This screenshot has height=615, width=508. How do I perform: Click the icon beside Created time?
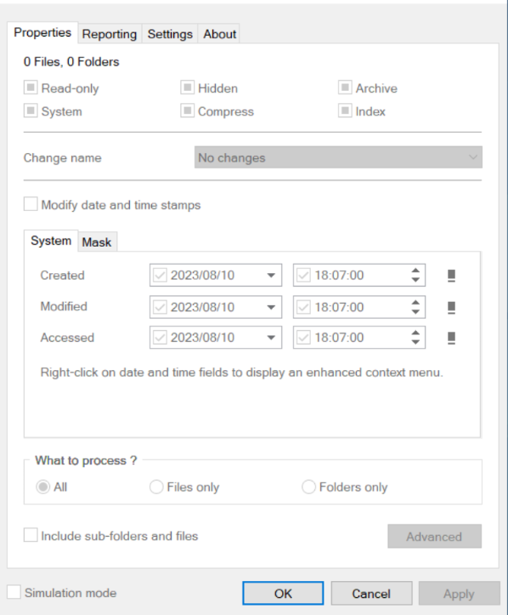(x=451, y=276)
